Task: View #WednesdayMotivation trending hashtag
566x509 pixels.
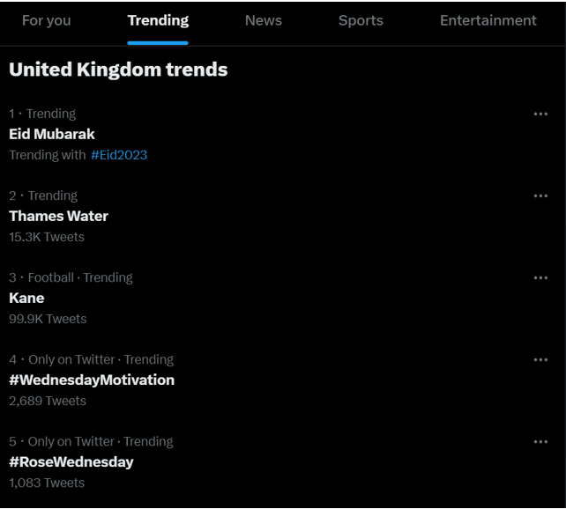Action: (x=92, y=380)
